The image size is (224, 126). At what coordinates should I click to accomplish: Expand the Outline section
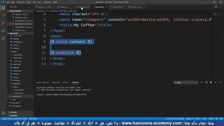click(x=20, y=112)
